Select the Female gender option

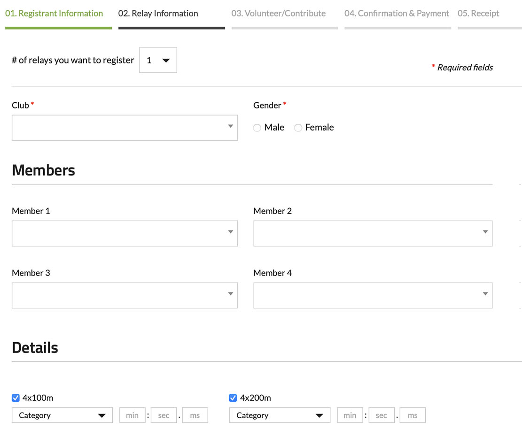tap(298, 128)
